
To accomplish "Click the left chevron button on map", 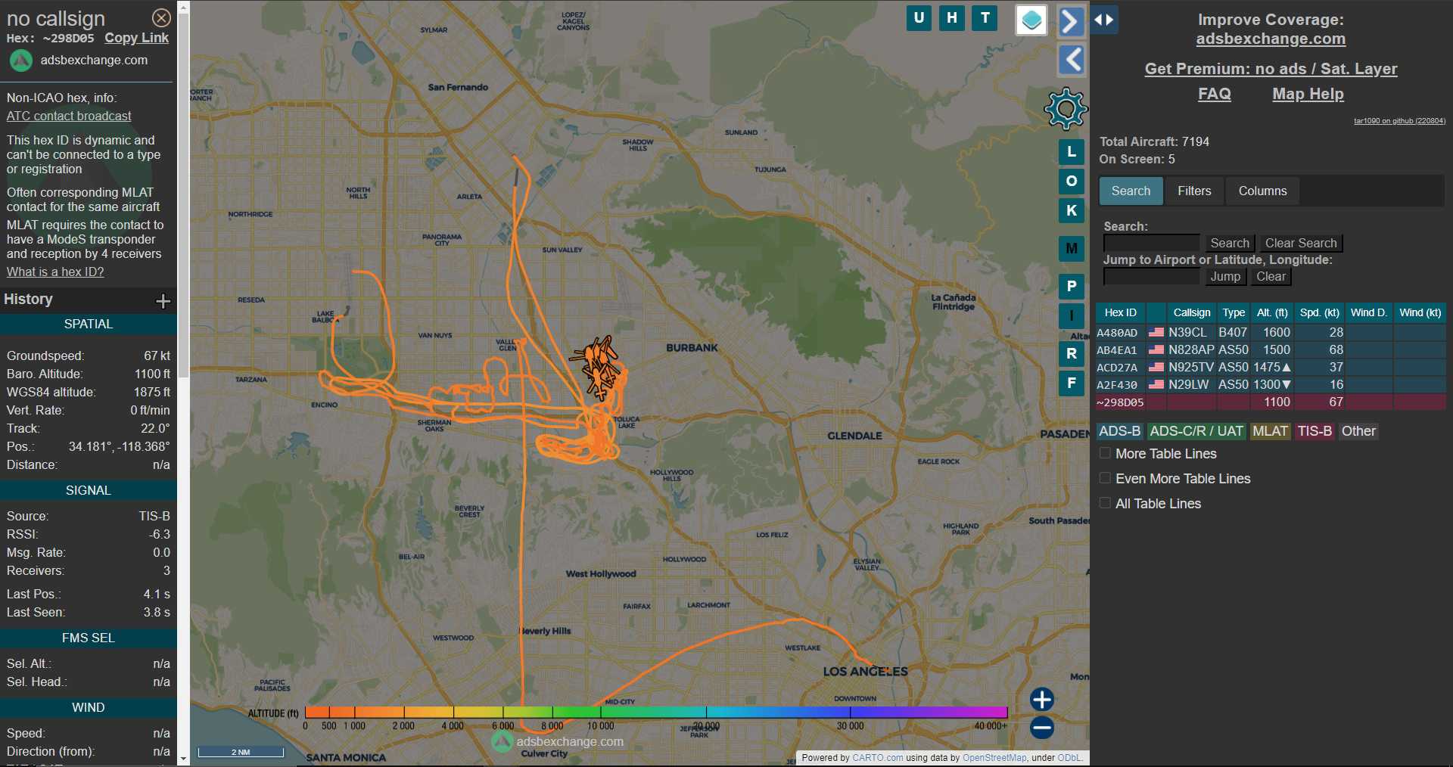I will [1071, 60].
